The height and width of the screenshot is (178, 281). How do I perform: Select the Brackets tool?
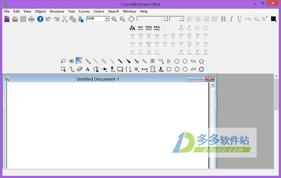pyautogui.click(x=128, y=69)
